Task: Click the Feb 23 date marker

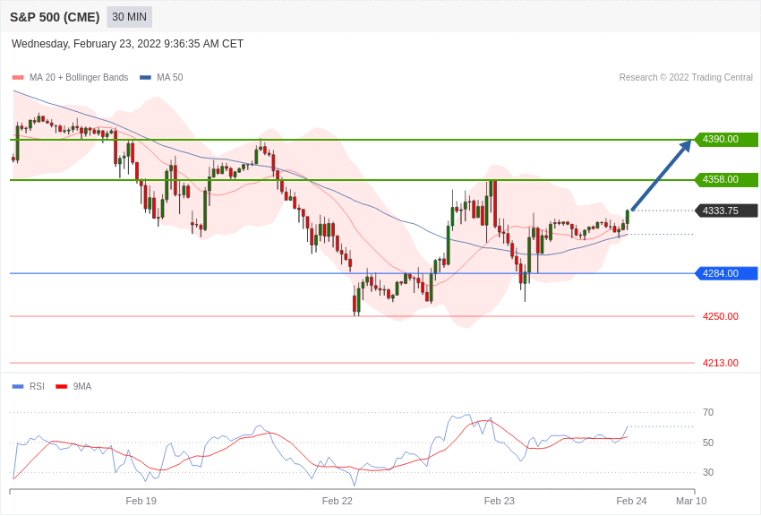Action: pos(499,501)
